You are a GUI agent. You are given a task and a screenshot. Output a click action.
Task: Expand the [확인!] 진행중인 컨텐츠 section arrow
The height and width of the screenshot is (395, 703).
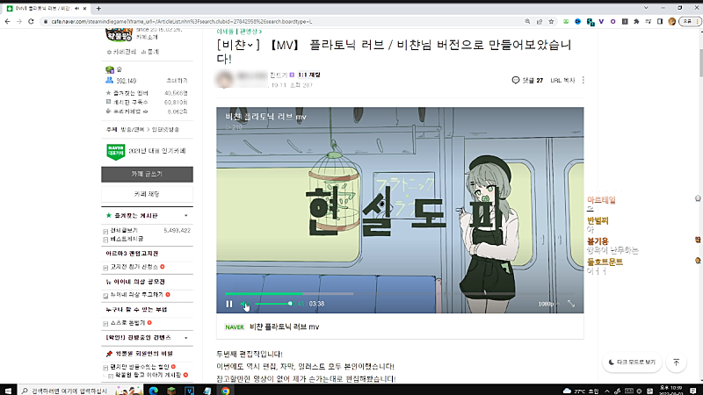[x=186, y=338]
